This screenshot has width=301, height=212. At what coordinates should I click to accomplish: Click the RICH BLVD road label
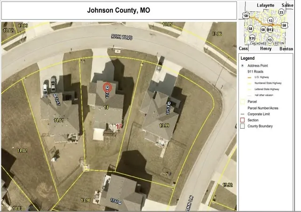(122, 37)
